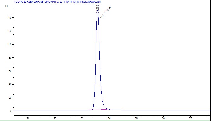Click the 0 y-axis tick label
Image resolution: width=211 pixels, height=121 pixels.
point(11,111)
